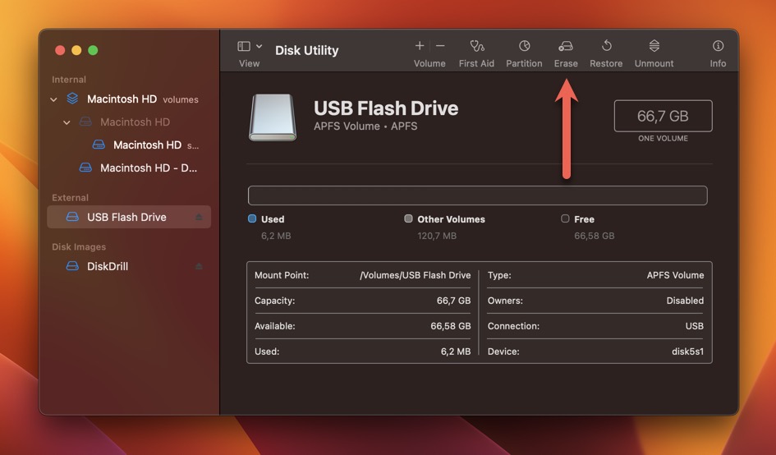This screenshot has height=455, width=776.
Task: Click the Restore circular-arrow icon
Action: coord(606,46)
